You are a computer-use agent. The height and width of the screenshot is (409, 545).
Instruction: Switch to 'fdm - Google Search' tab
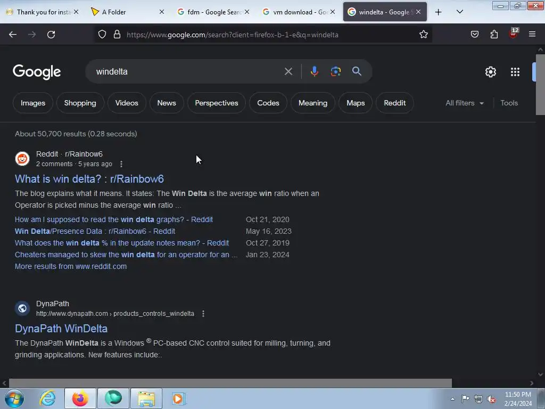point(213,12)
